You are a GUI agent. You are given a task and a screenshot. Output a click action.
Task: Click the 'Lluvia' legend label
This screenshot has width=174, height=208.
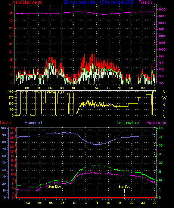click(6, 123)
